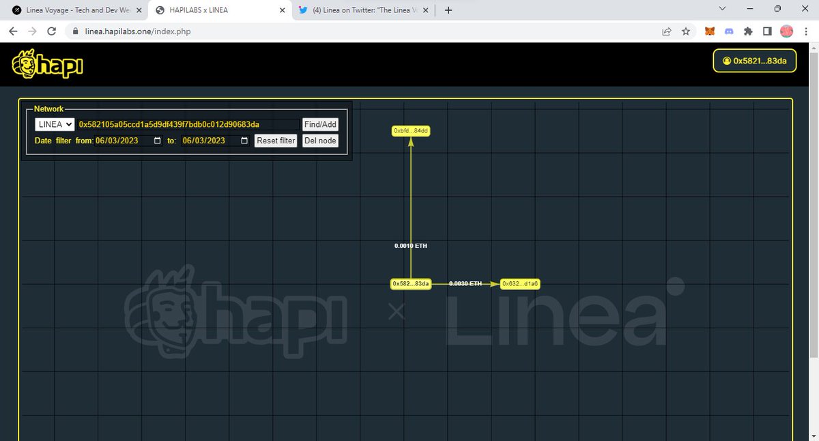Click the to date field
Screen dimensions: 819x441
click(x=215, y=141)
